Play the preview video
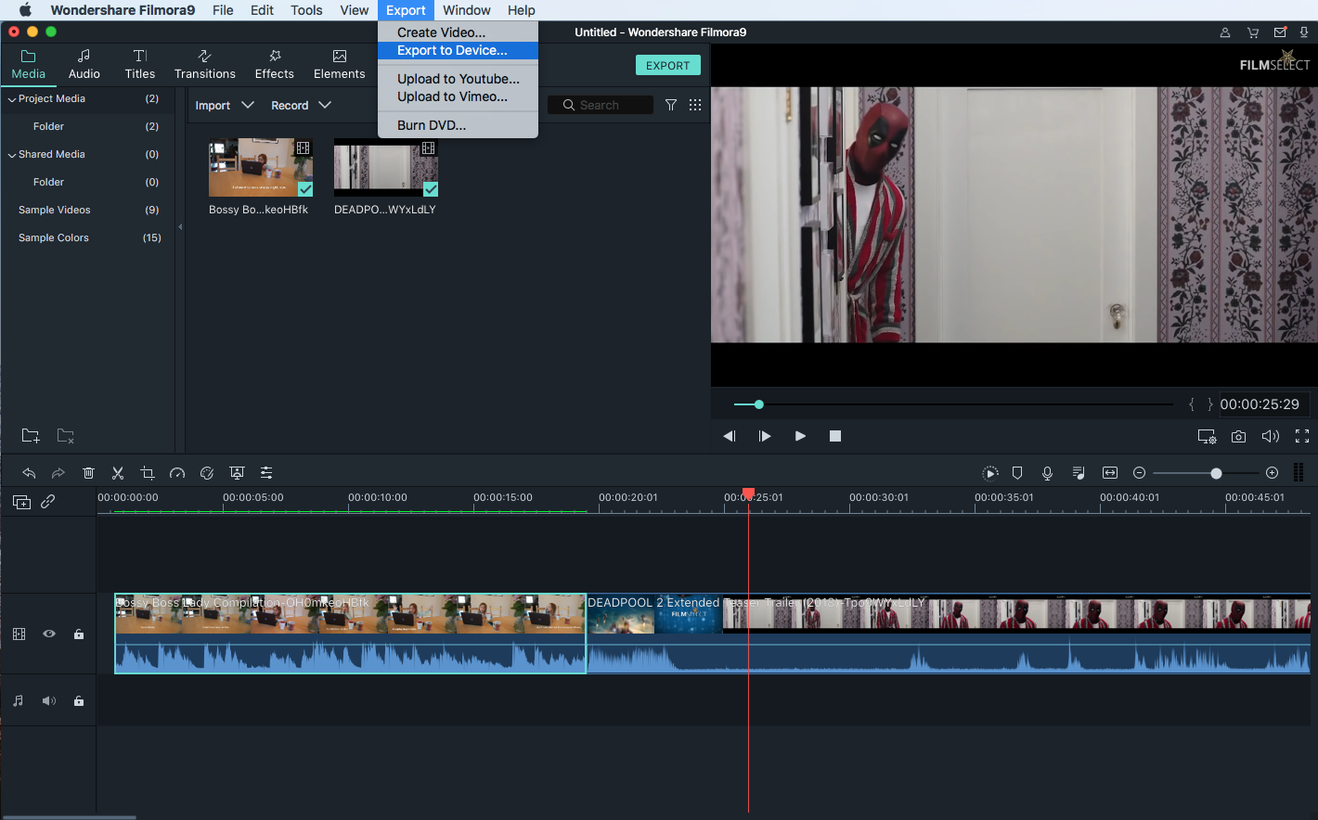This screenshot has height=820, width=1318. tap(800, 436)
